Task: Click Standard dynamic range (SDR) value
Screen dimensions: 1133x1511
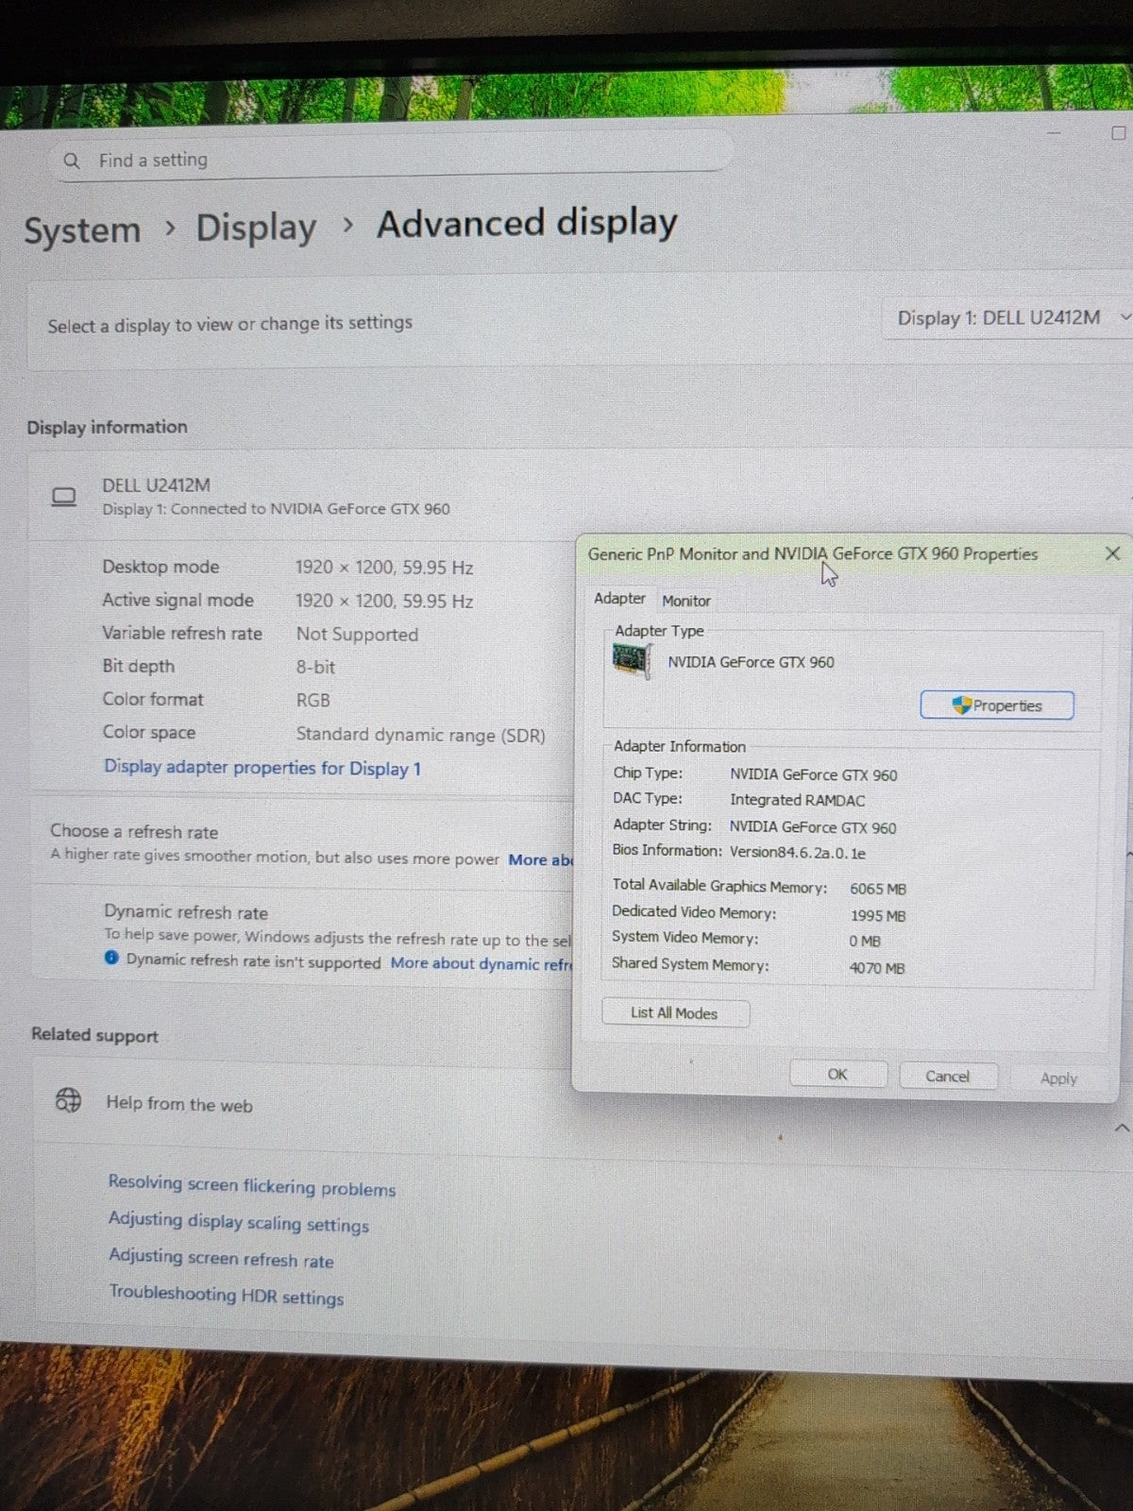Action: 421,735
